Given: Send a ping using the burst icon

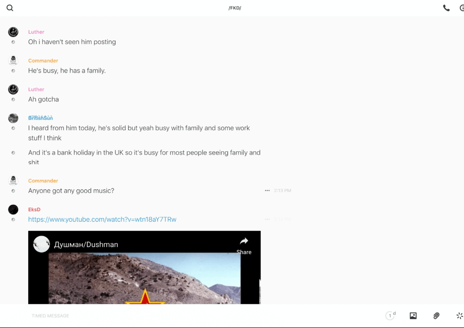Looking at the screenshot, I should tap(459, 316).
